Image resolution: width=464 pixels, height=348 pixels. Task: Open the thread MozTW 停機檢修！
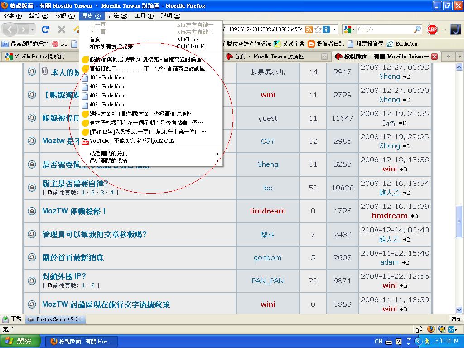pyautogui.click(x=75, y=211)
